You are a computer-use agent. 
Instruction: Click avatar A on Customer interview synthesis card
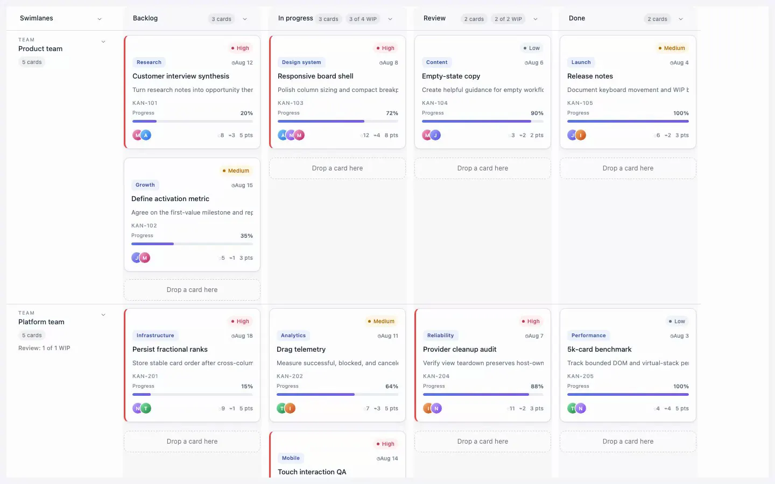(x=146, y=136)
